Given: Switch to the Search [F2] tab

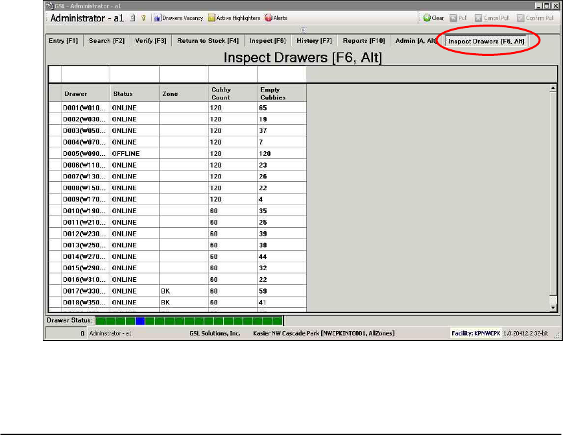Looking at the screenshot, I should [x=106, y=41].
